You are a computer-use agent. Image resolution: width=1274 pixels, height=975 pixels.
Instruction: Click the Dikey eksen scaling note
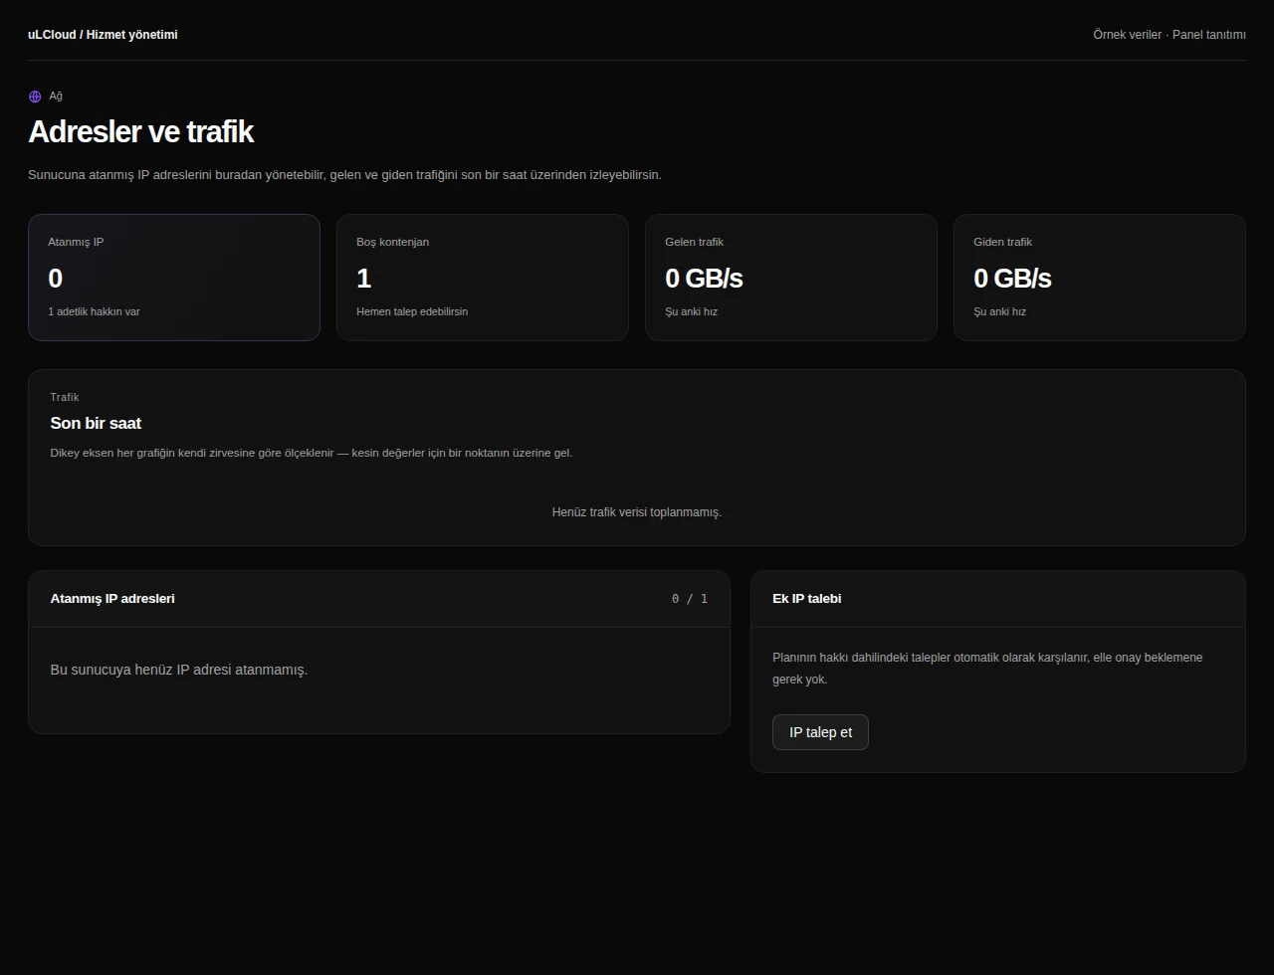312,453
